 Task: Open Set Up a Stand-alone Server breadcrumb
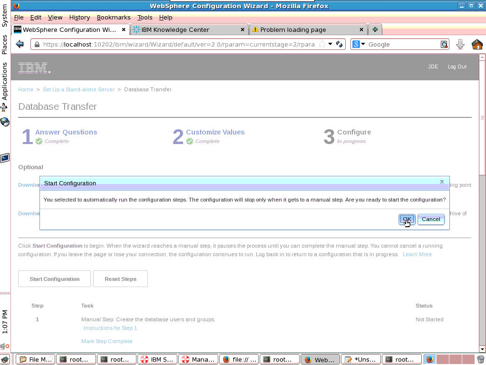[79, 89]
